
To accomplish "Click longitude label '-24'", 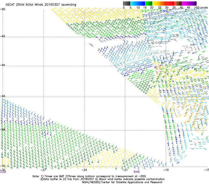I will [84, 170].
